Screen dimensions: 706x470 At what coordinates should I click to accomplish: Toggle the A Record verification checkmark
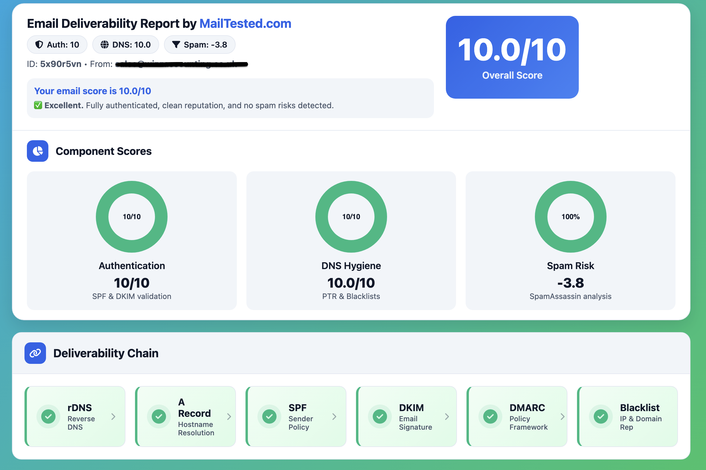[159, 416]
